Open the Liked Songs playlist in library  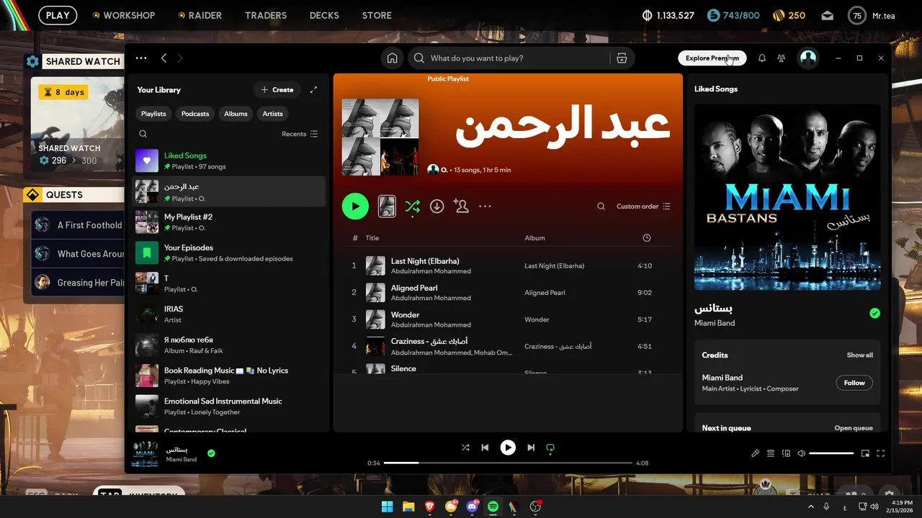[229, 160]
